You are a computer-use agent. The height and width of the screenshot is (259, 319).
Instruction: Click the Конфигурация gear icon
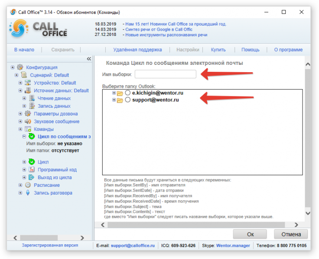20,67
